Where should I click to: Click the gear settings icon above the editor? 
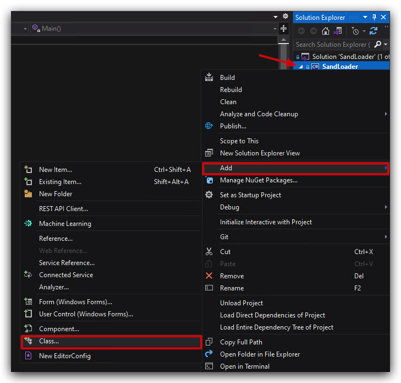click(x=285, y=16)
